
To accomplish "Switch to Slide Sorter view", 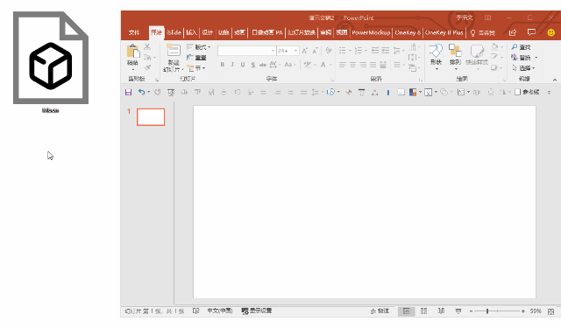I will pos(423,311).
